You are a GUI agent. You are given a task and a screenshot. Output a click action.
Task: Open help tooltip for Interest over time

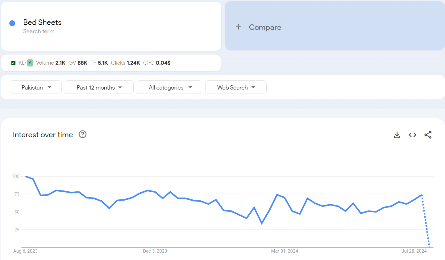pyautogui.click(x=82, y=134)
